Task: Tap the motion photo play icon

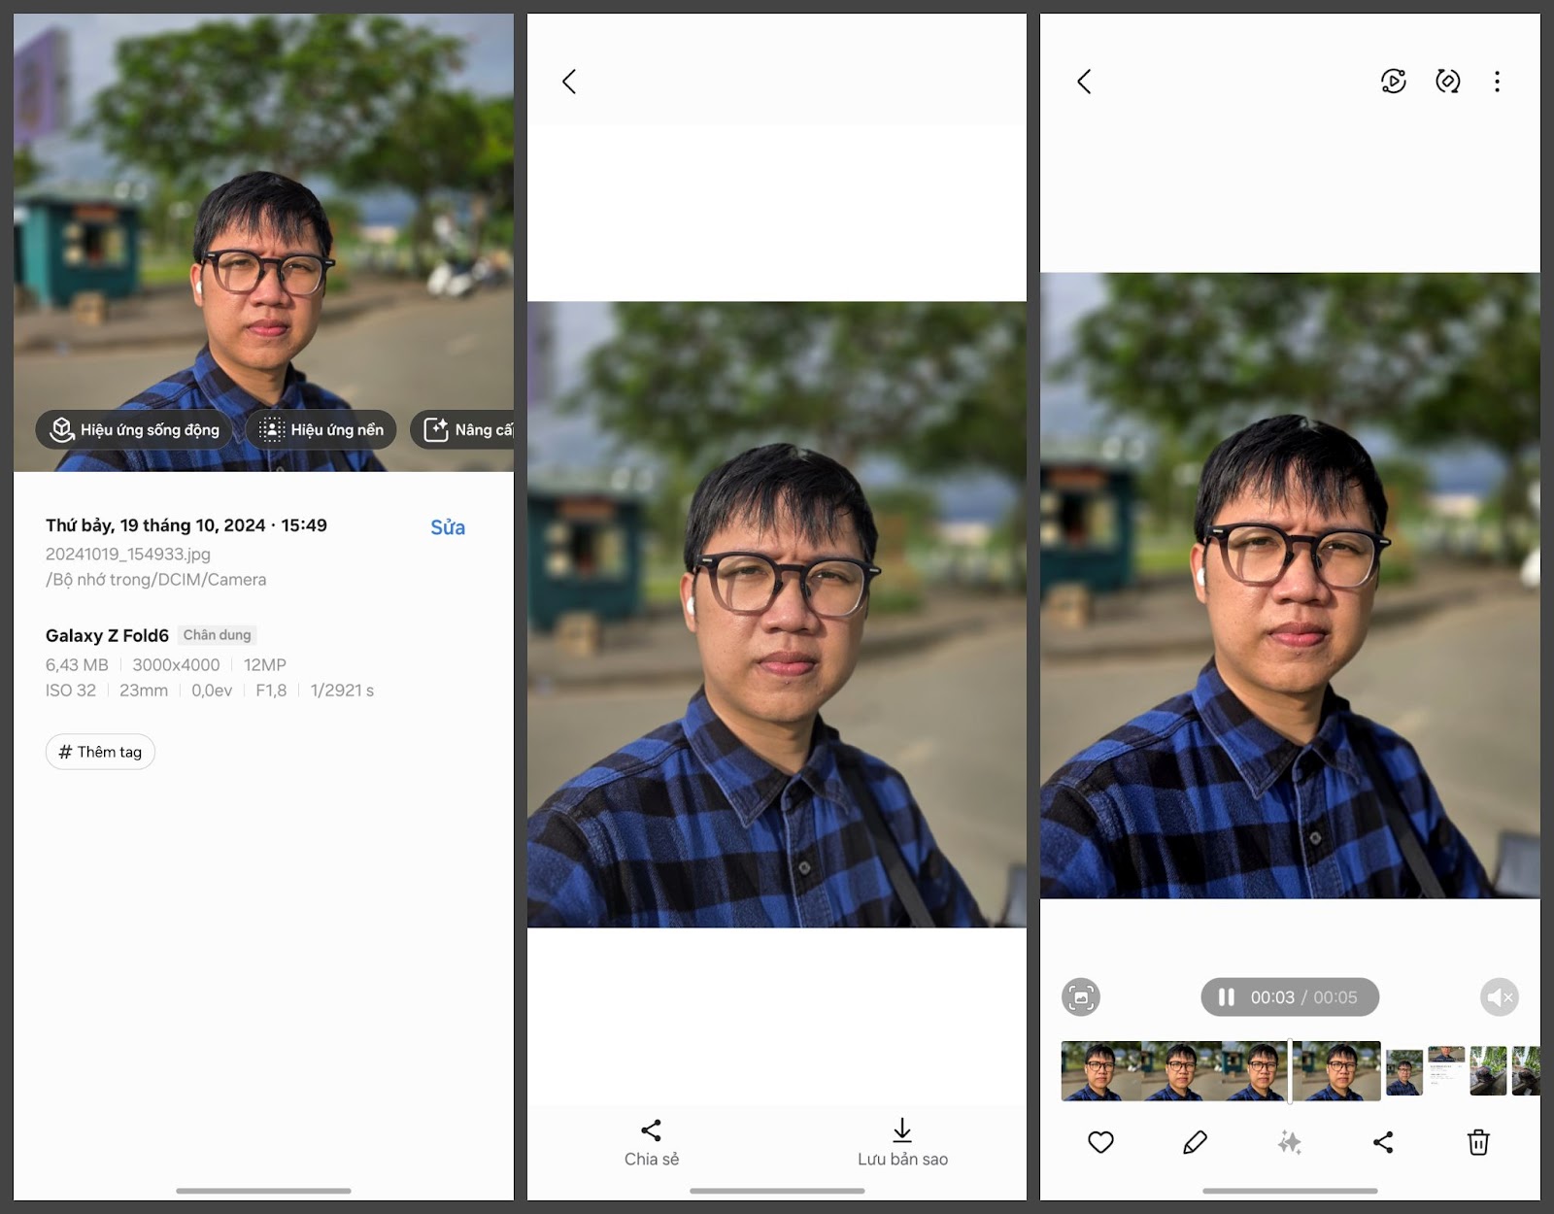Action: [1393, 82]
